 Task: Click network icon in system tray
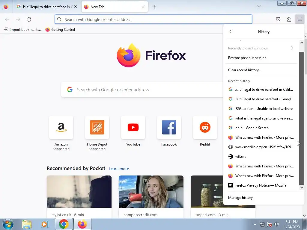coord(262,224)
